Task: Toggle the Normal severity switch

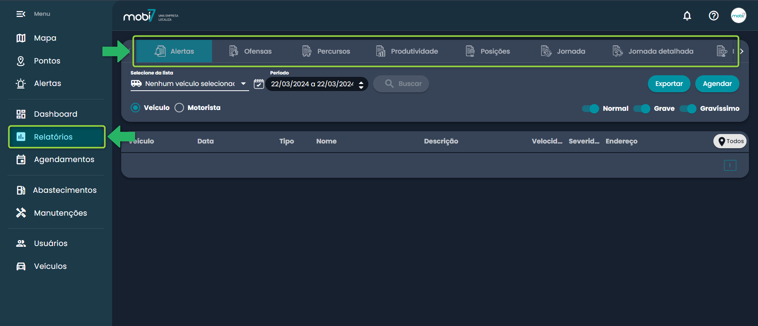Action: point(591,109)
